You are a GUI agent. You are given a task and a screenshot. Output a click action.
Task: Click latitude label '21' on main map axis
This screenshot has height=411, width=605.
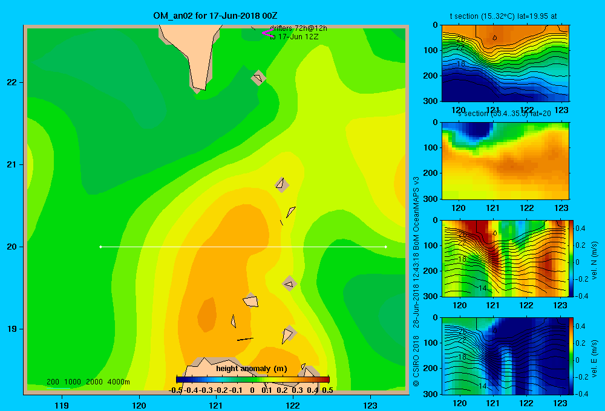tap(11, 164)
